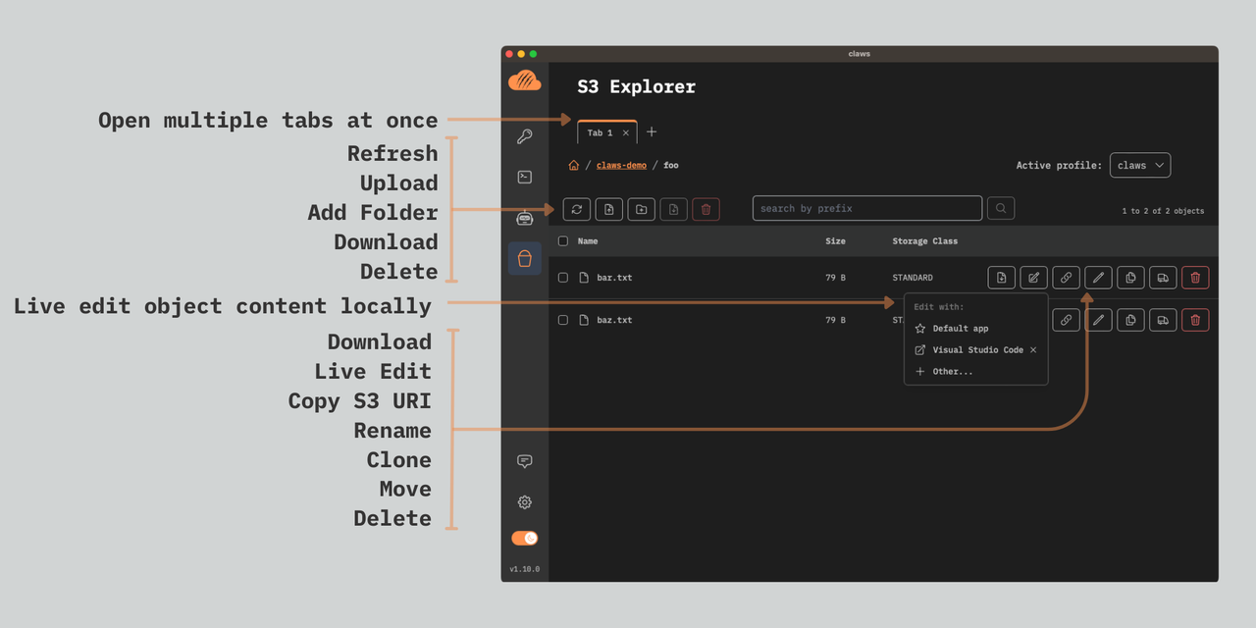Copy S3 URI of bar.txt

[1067, 278]
